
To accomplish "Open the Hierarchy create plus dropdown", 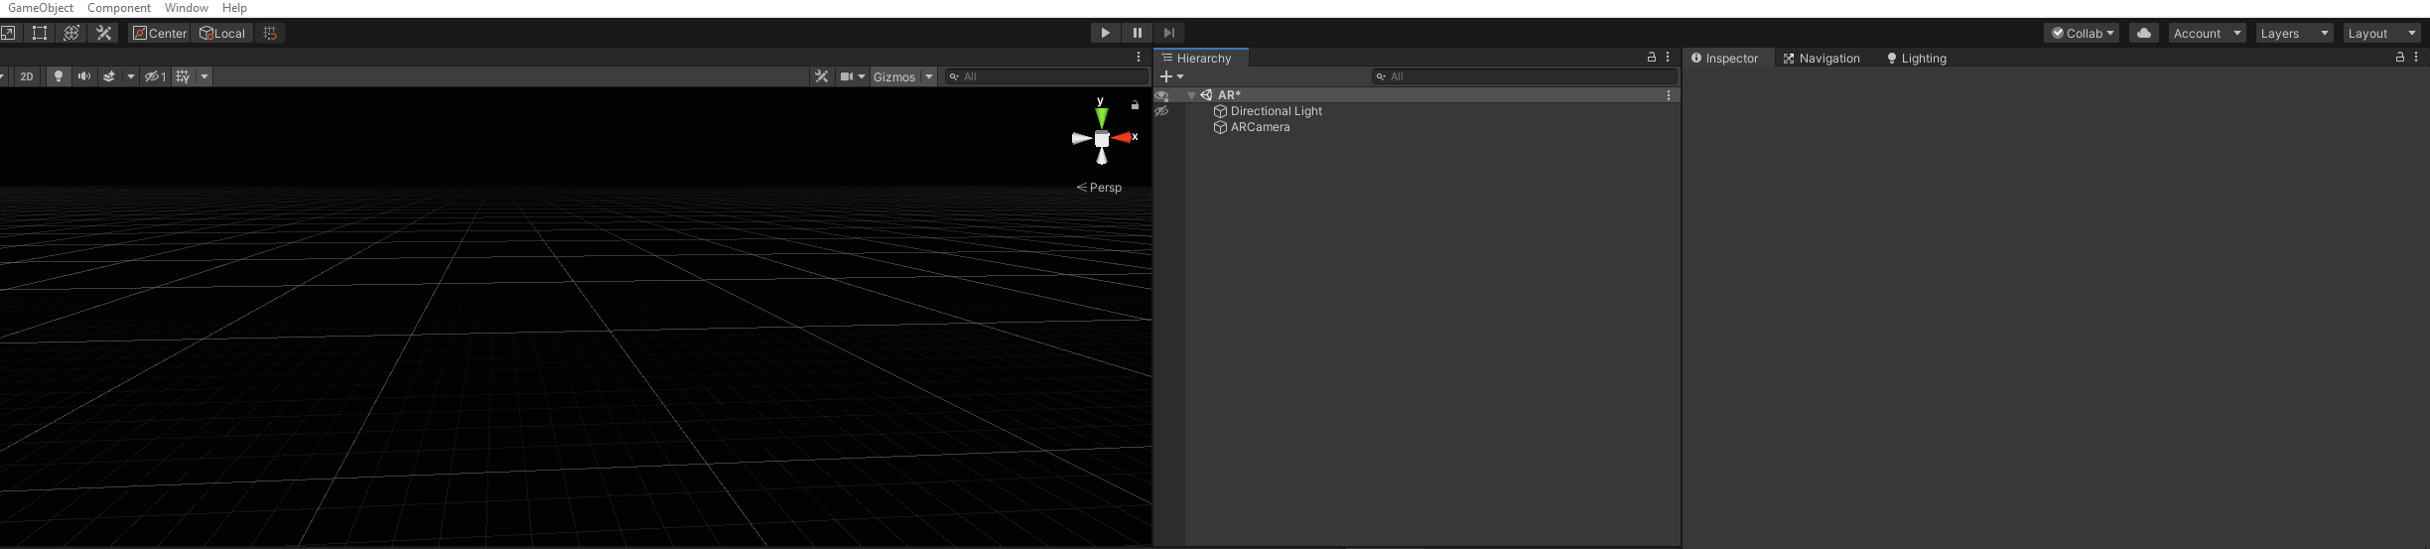I will click(x=1172, y=76).
